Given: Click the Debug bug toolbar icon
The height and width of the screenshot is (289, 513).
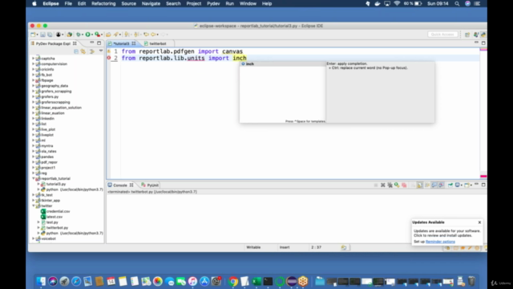Looking at the screenshot, I should click(x=79, y=35).
